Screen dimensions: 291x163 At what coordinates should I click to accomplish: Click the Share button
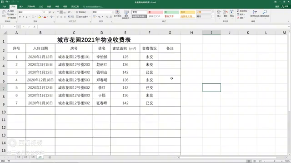[x=285, y=6]
